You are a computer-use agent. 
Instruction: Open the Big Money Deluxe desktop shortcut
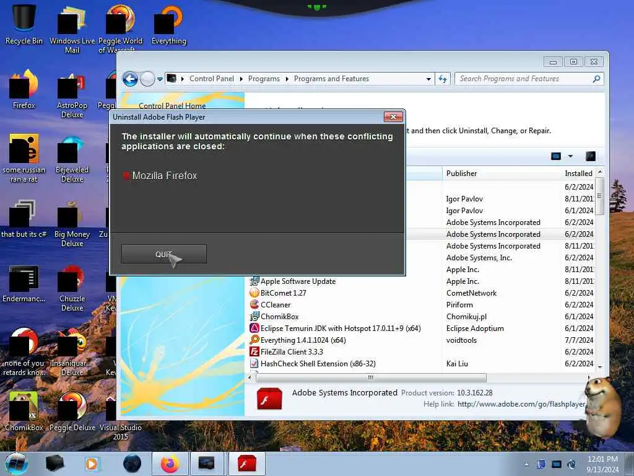pos(72,223)
